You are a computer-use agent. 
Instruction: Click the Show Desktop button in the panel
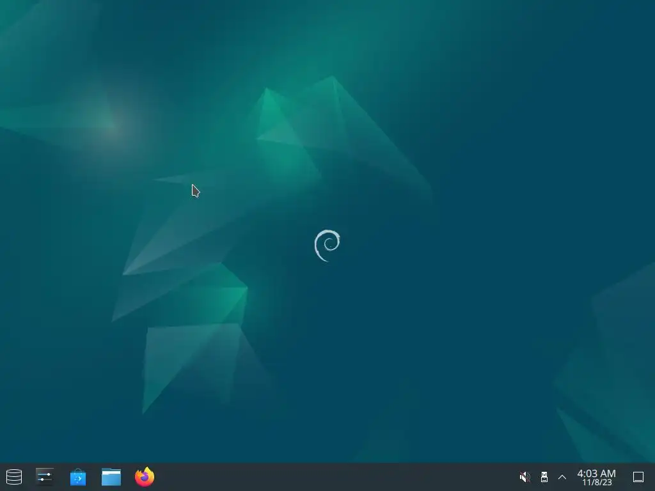click(x=638, y=477)
